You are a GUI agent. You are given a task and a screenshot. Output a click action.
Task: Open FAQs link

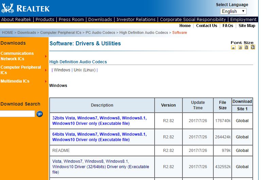point(228,26)
